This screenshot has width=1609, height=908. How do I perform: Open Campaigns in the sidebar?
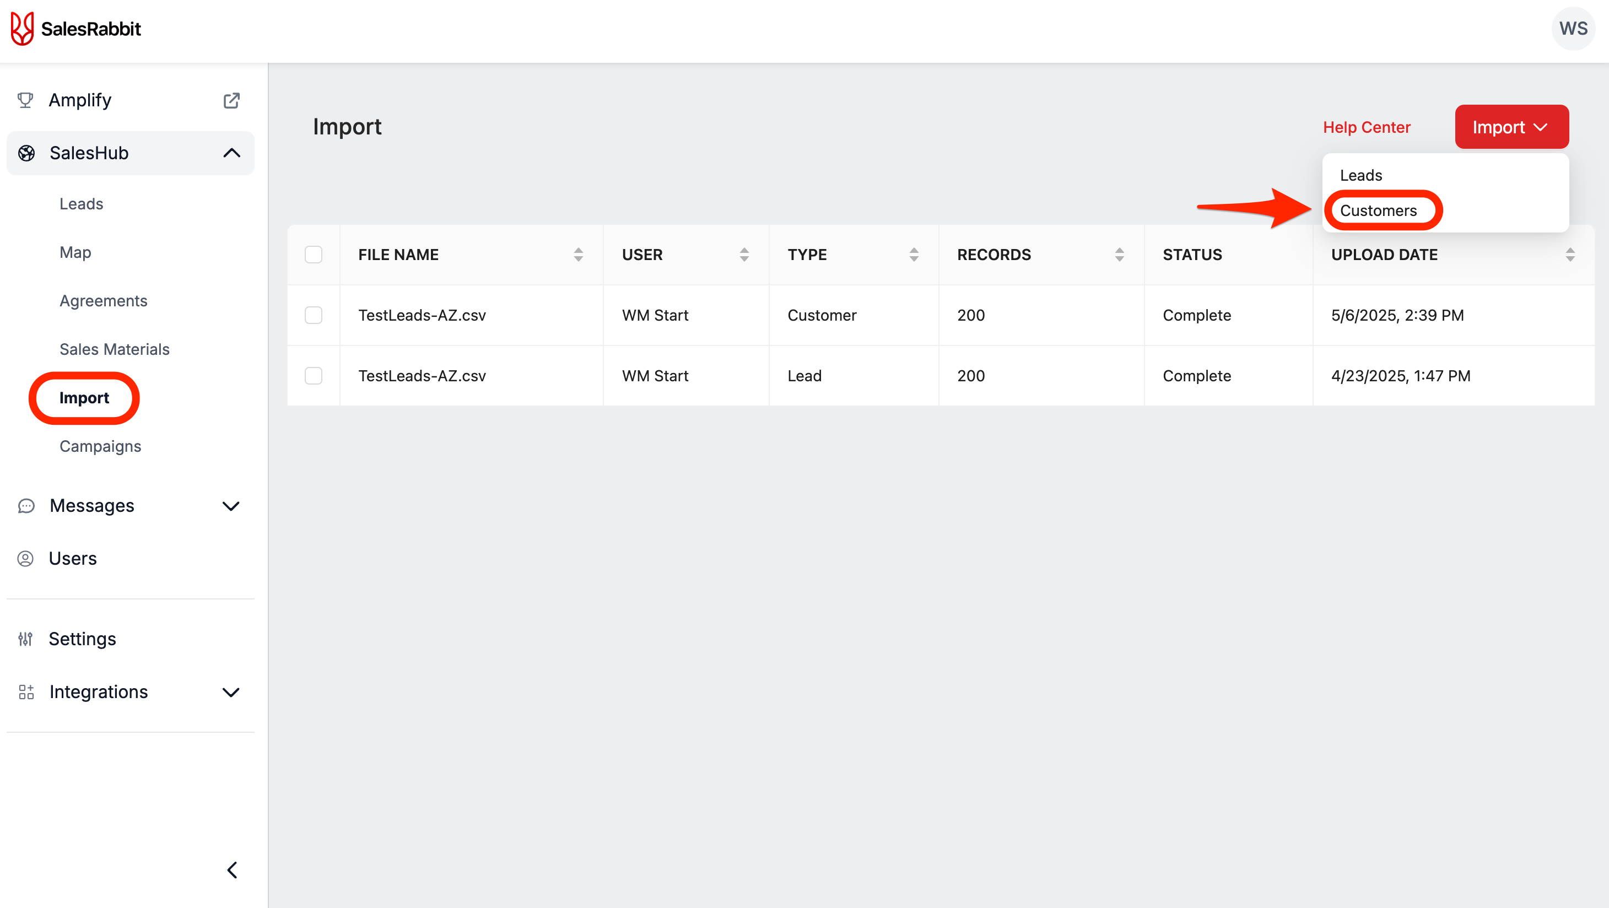tap(100, 446)
